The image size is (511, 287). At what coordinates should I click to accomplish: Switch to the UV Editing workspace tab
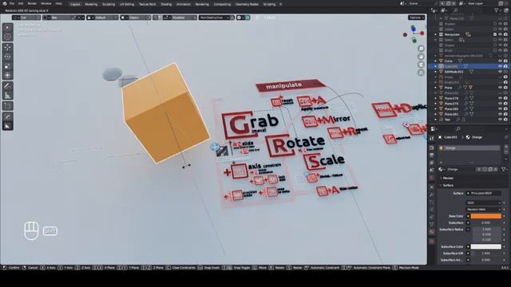pos(127,4)
